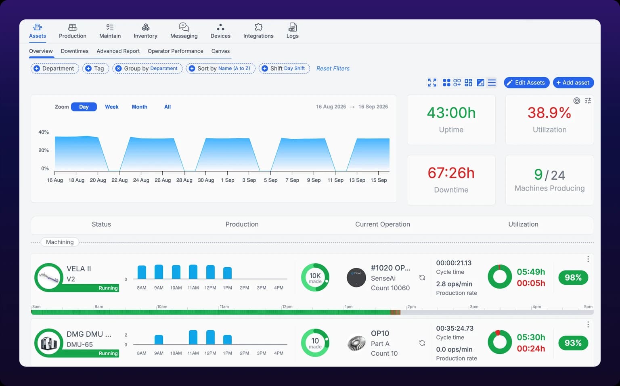Open the Operator Performance tab

pyautogui.click(x=176, y=51)
